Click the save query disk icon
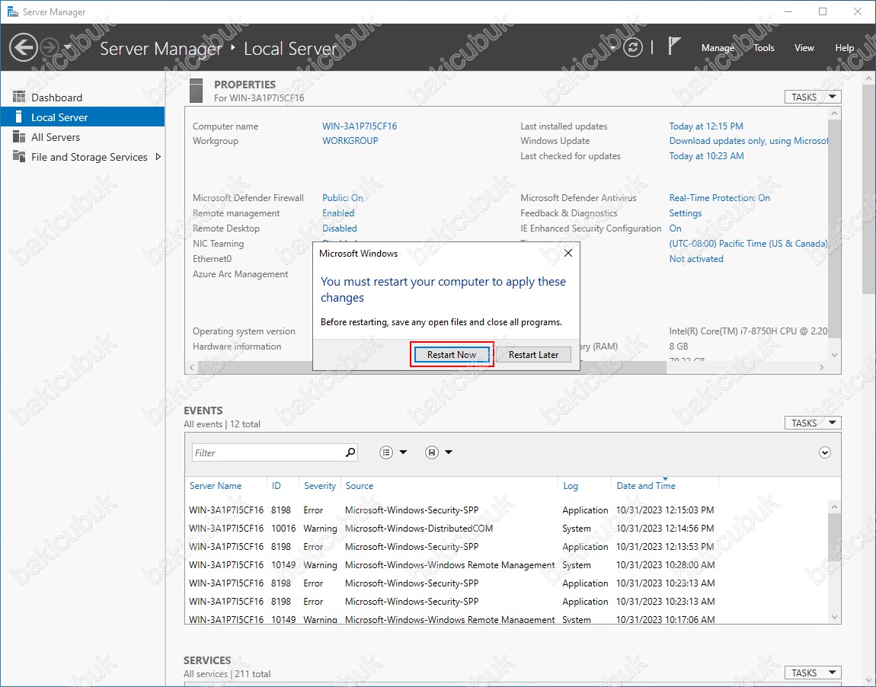Image resolution: width=876 pixels, height=687 pixels. pyautogui.click(x=432, y=452)
